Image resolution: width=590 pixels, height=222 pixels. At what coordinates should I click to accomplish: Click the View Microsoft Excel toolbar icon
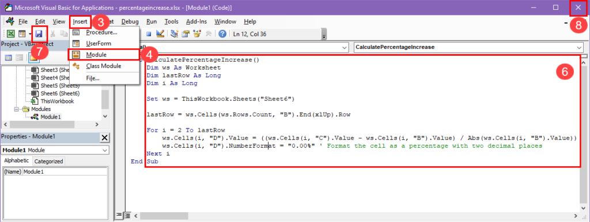click(x=11, y=34)
